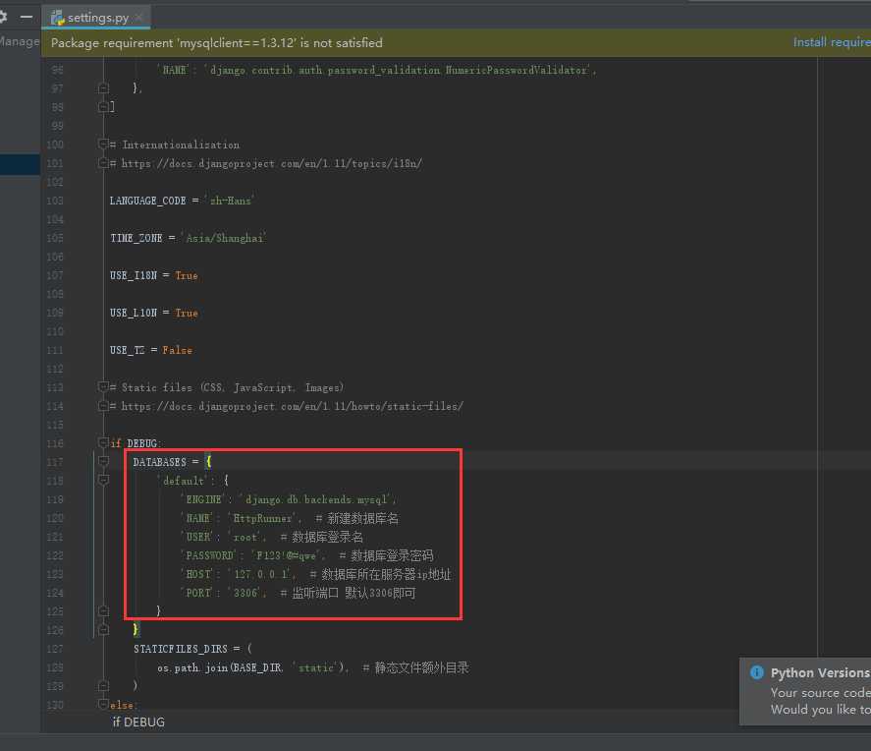Collapse the 'else:' block fold marker
The width and height of the screenshot is (871, 751).
click(x=103, y=704)
